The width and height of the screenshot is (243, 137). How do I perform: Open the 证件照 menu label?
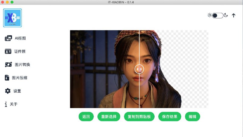tap(20, 51)
